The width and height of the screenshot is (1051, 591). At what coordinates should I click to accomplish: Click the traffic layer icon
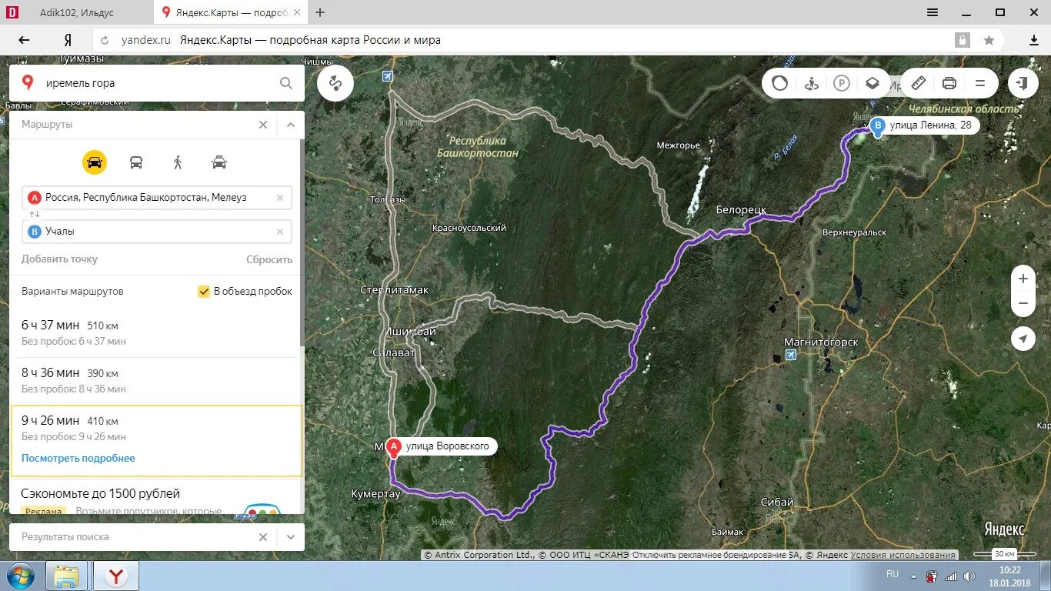pyautogui.click(x=780, y=83)
